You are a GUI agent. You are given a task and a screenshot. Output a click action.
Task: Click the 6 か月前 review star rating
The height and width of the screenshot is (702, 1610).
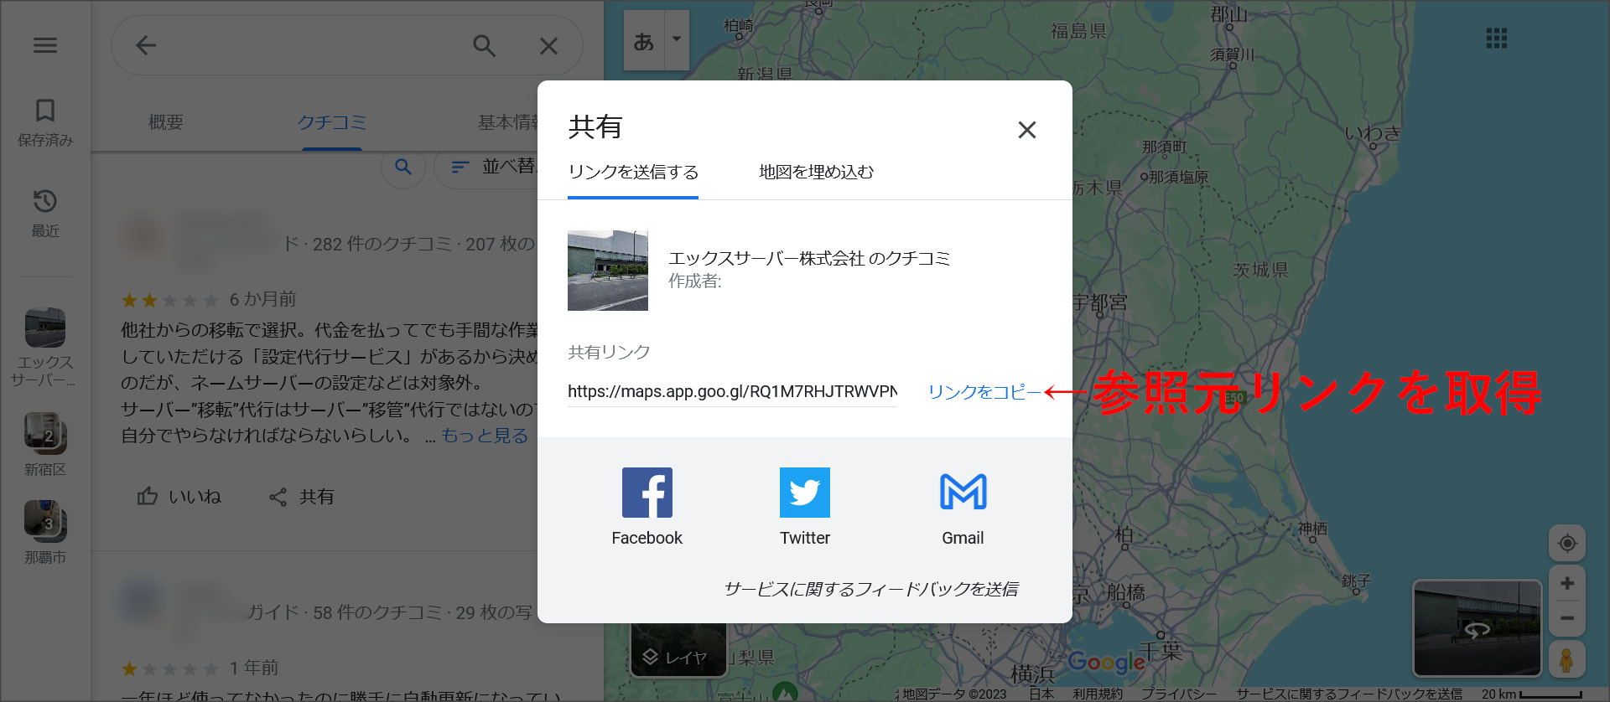coord(169,300)
